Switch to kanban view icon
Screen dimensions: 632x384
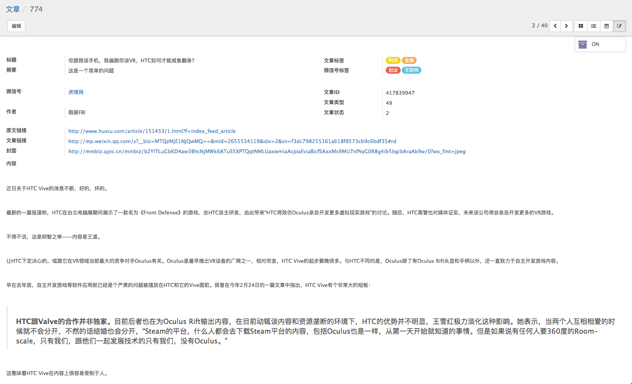(581, 26)
